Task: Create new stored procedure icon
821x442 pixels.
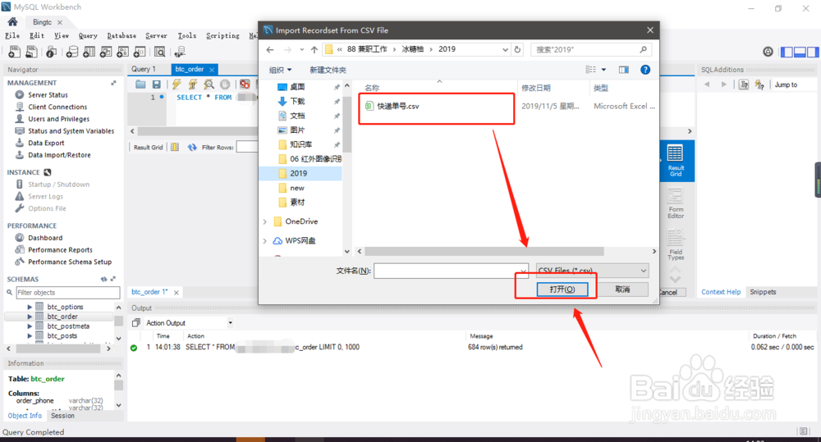Action: (x=122, y=52)
